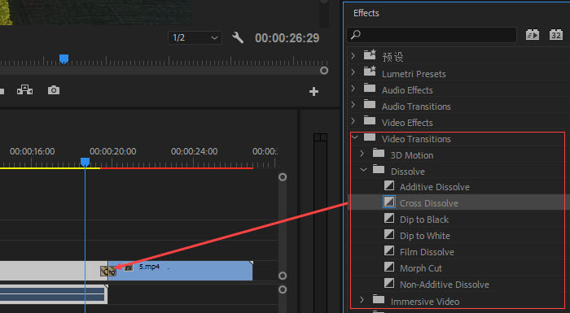The width and height of the screenshot is (570, 313).
Task: Click the 3D Motion folder icon
Action: click(379, 153)
